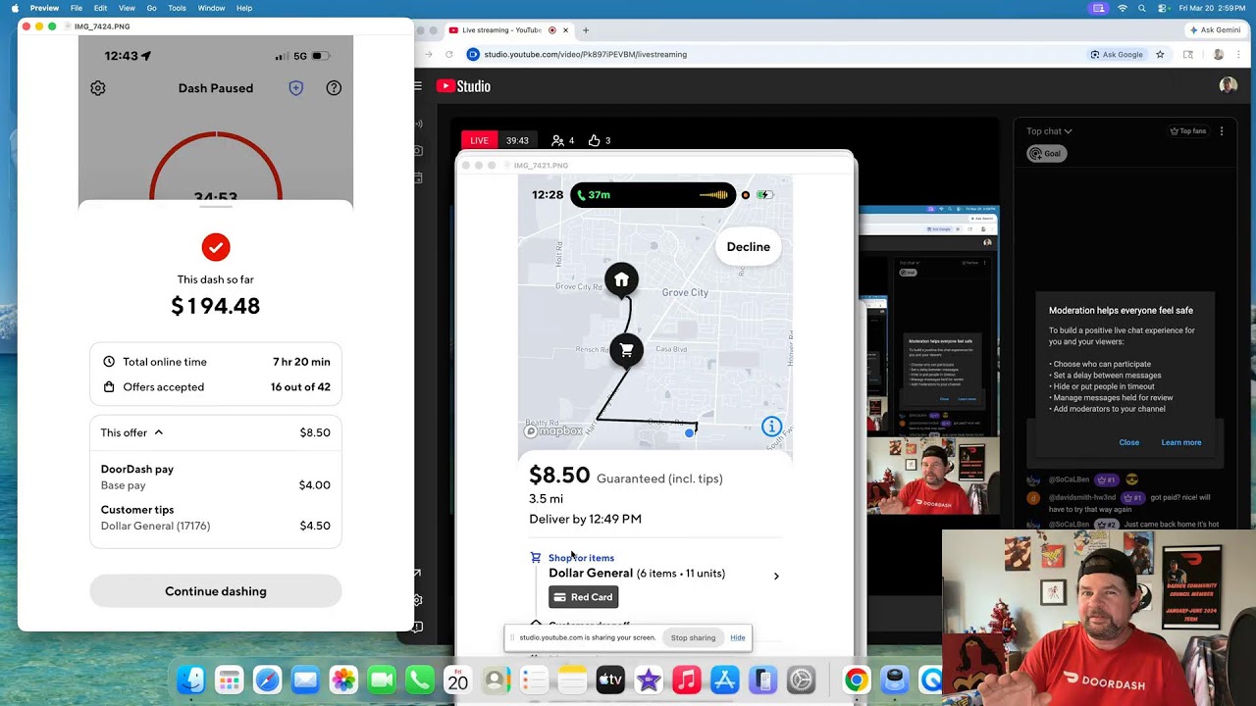Viewport: 1256px width, 706px height.
Task: Launch Safari from the Dock
Action: [x=267, y=680]
